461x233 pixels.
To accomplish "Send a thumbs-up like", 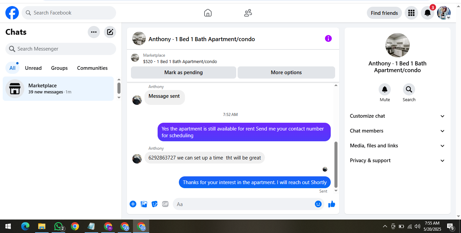I will click(x=332, y=204).
